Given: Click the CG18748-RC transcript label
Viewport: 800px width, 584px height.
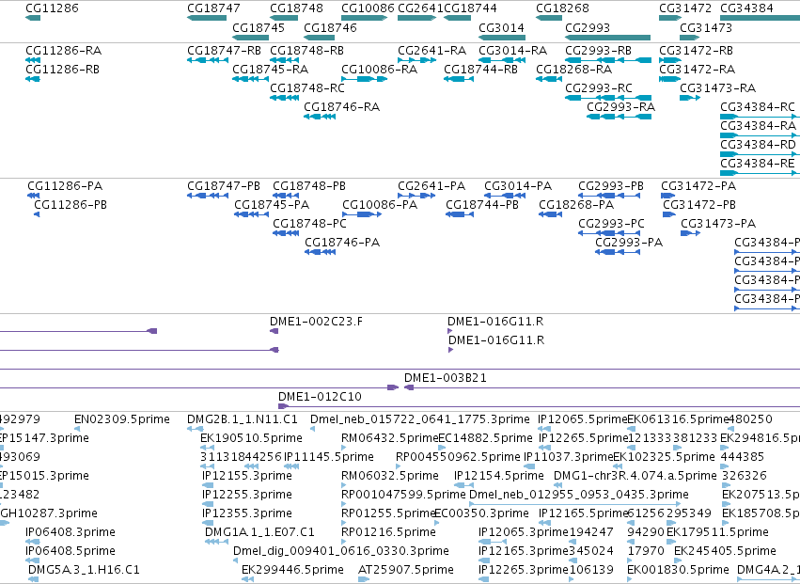Looking at the screenshot, I should click(x=307, y=87).
